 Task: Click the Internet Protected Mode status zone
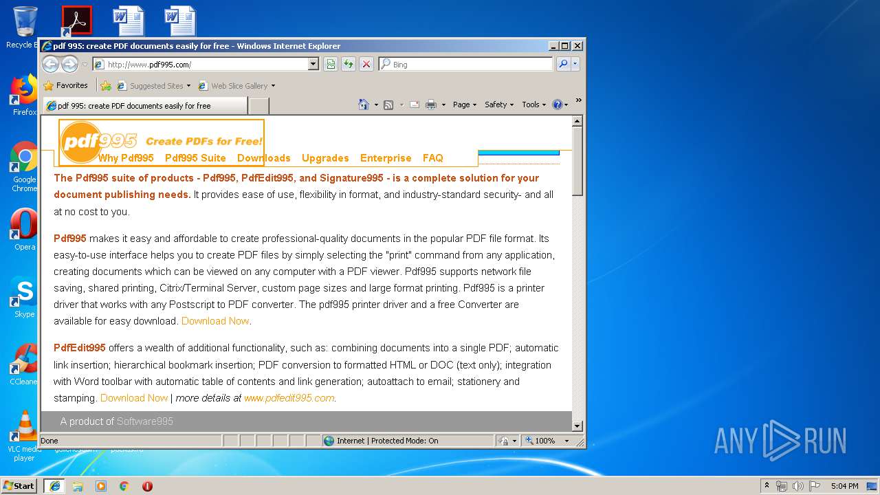(408, 441)
